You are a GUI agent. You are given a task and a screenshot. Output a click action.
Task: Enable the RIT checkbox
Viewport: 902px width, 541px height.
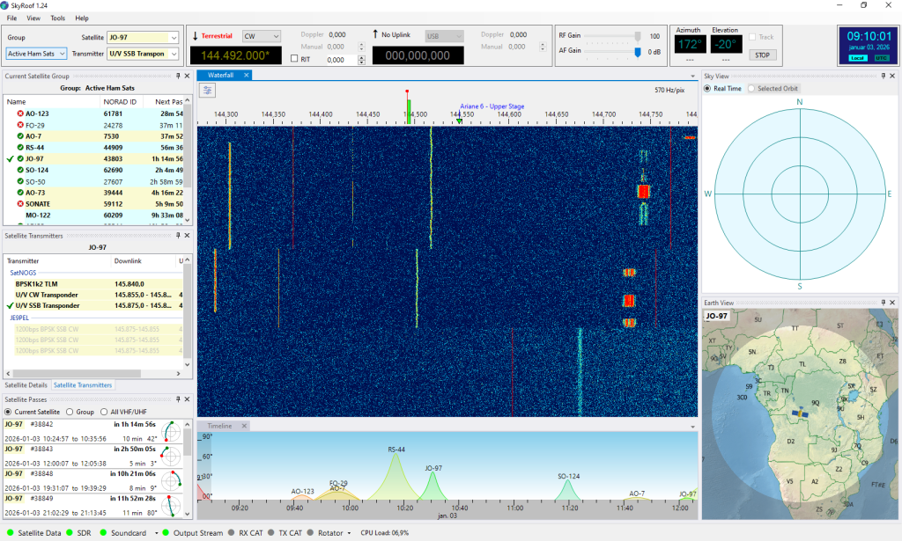point(294,59)
